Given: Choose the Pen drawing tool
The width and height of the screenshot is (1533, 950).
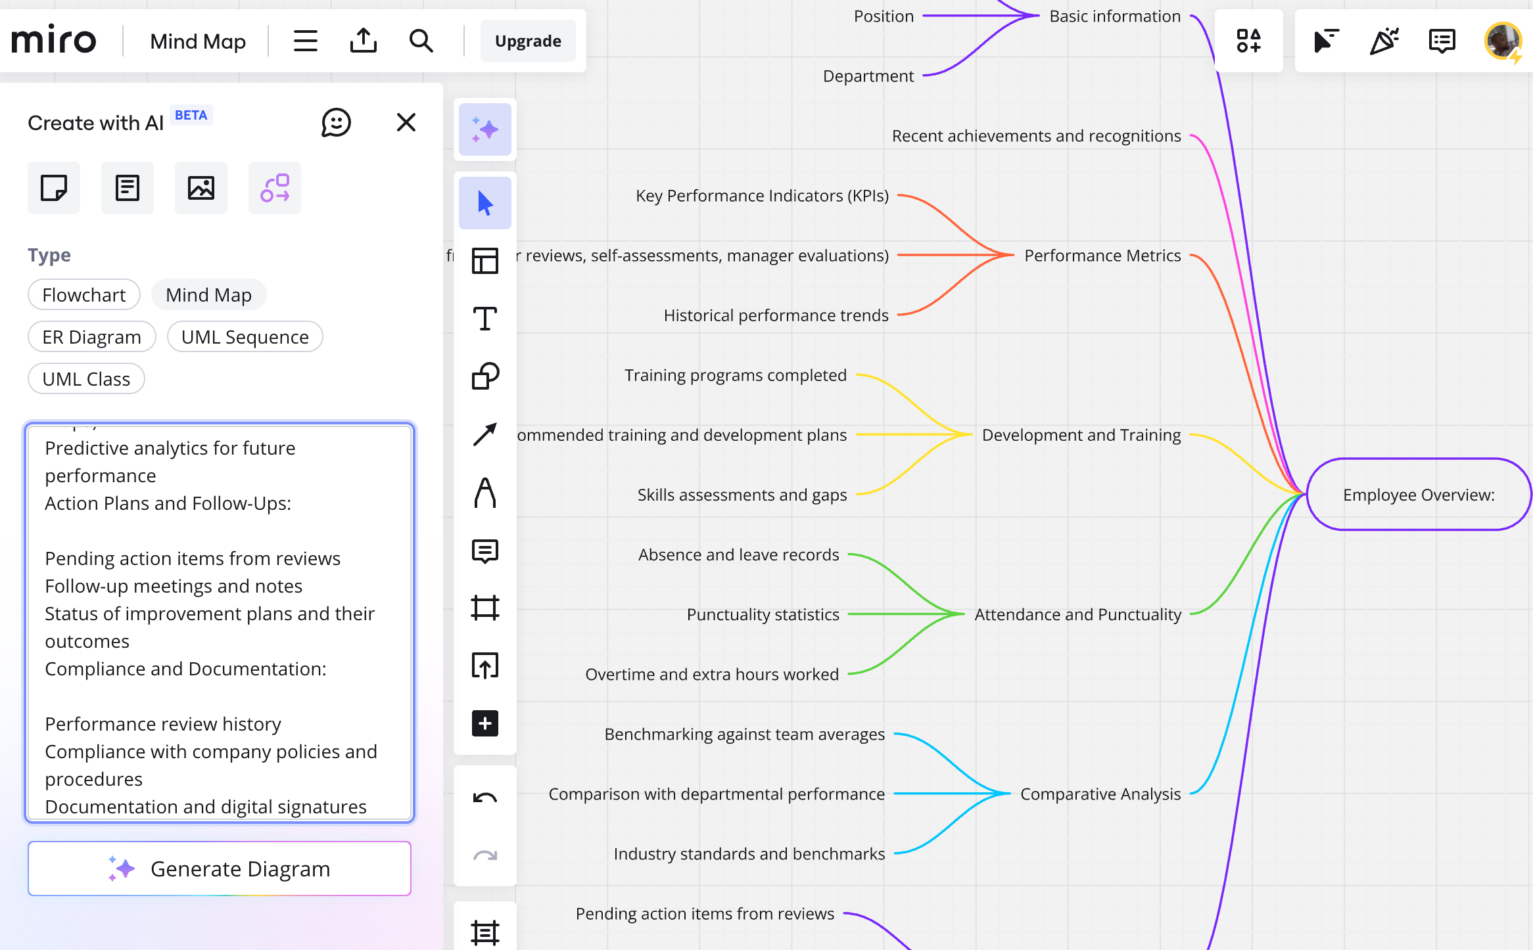Looking at the screenshot, I should click(485, 492).
